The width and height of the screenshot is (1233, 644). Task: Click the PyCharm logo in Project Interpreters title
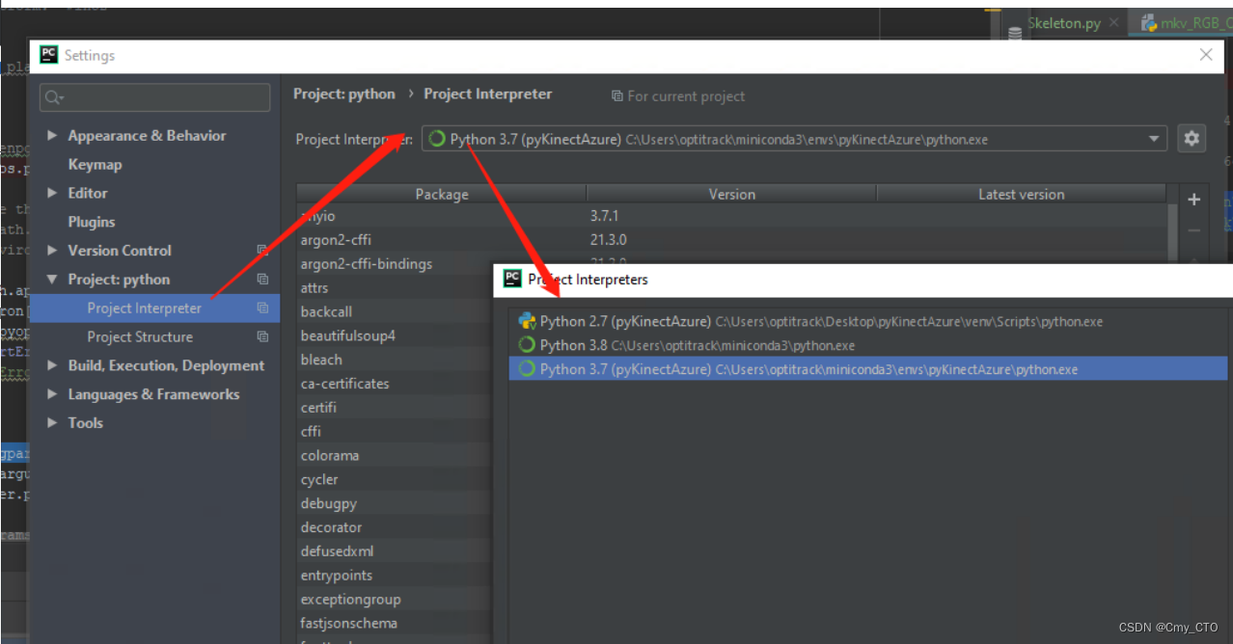(x=512, y=280)
